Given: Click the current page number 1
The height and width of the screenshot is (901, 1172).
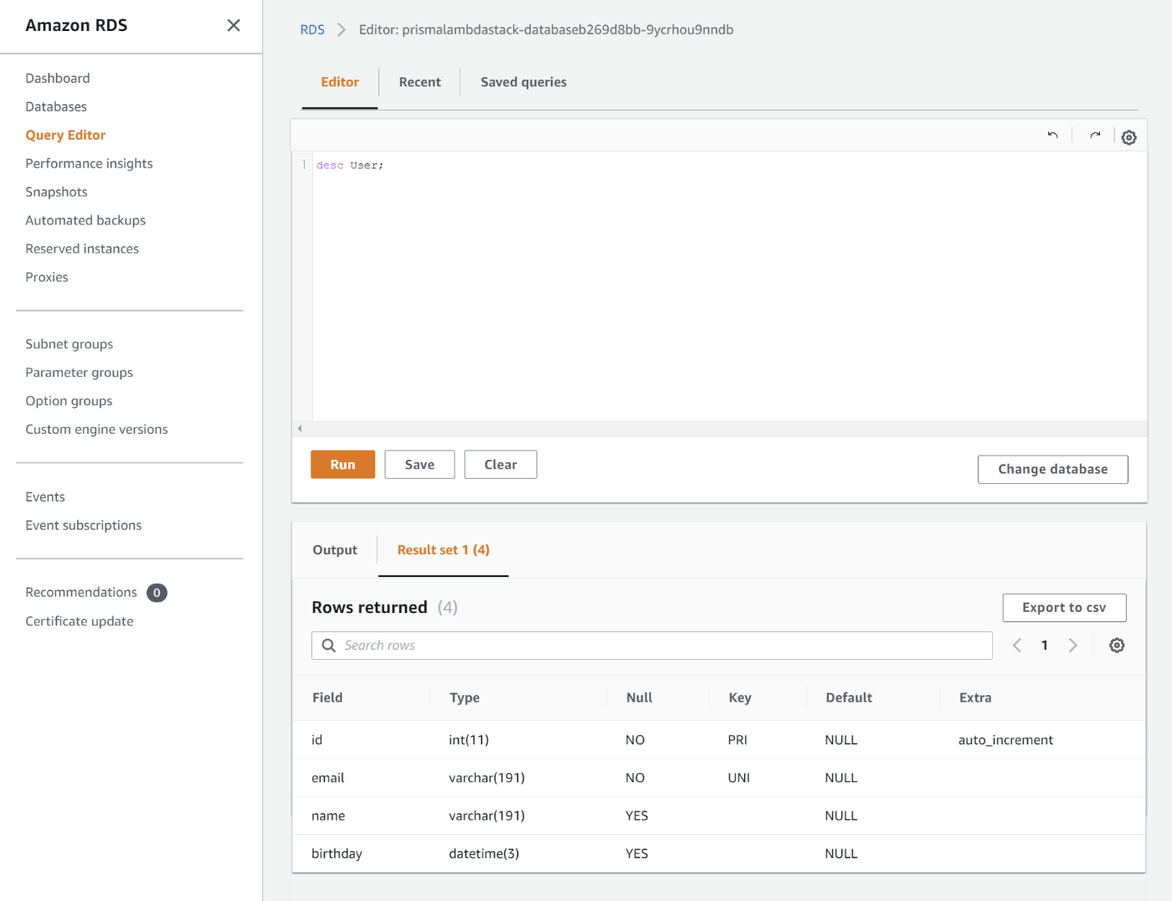Looking at the screenshot, I should pos(1045,646).
